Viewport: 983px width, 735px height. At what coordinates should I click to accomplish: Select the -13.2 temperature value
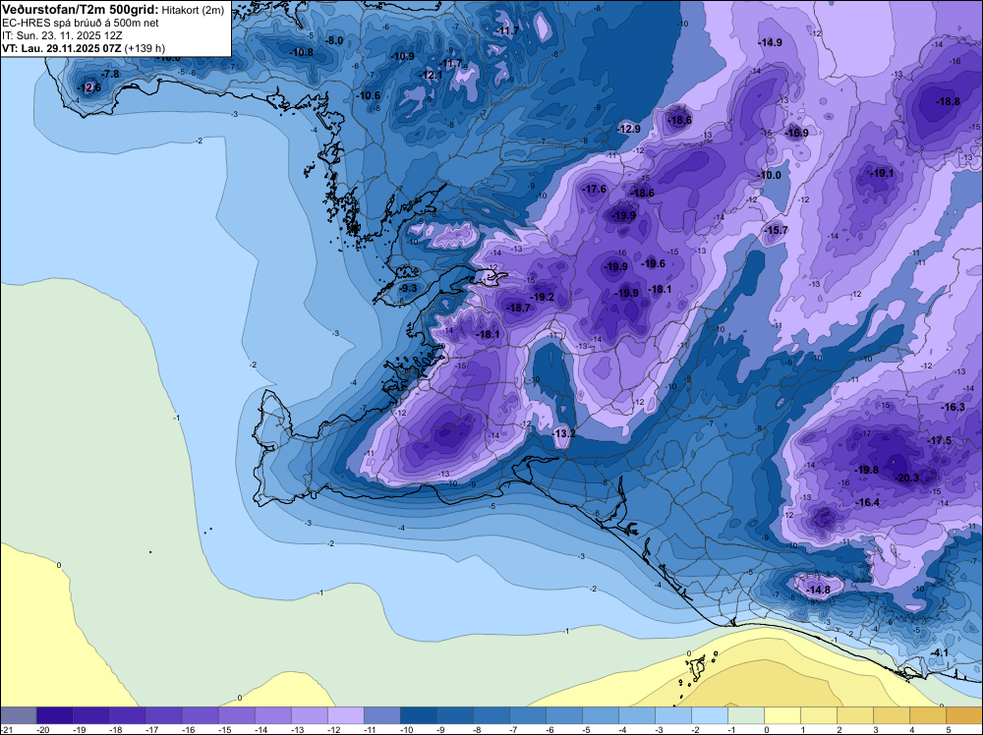pos(563,433)
